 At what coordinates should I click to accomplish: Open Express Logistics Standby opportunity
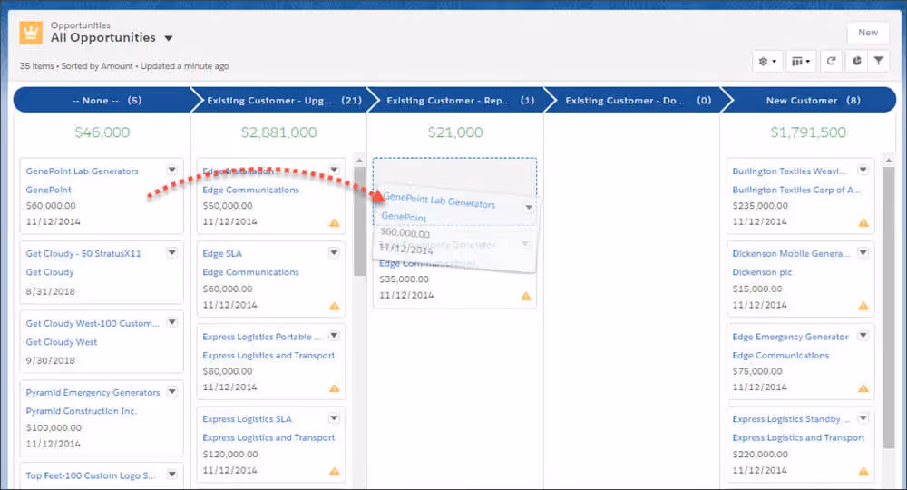791,419
